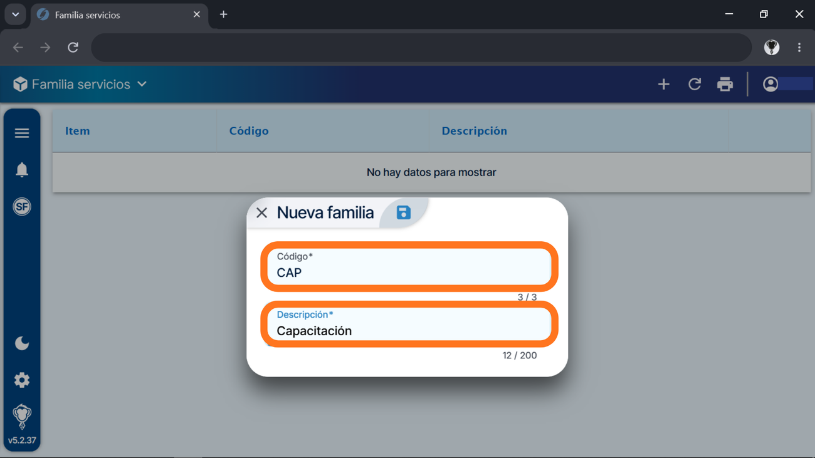
Task: Click the logo icon above version number
Action: pos(22,417)
